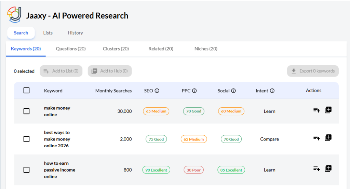Select the Clusters (20) tab

coord(116,49)
